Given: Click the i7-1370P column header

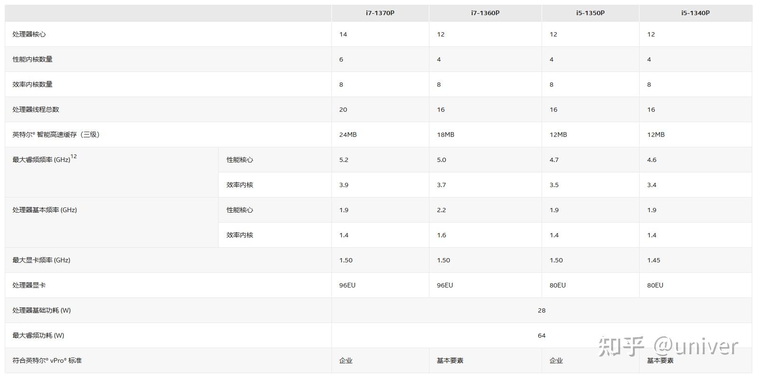Looking at the screenshot, I should click(x=380, y=13).
